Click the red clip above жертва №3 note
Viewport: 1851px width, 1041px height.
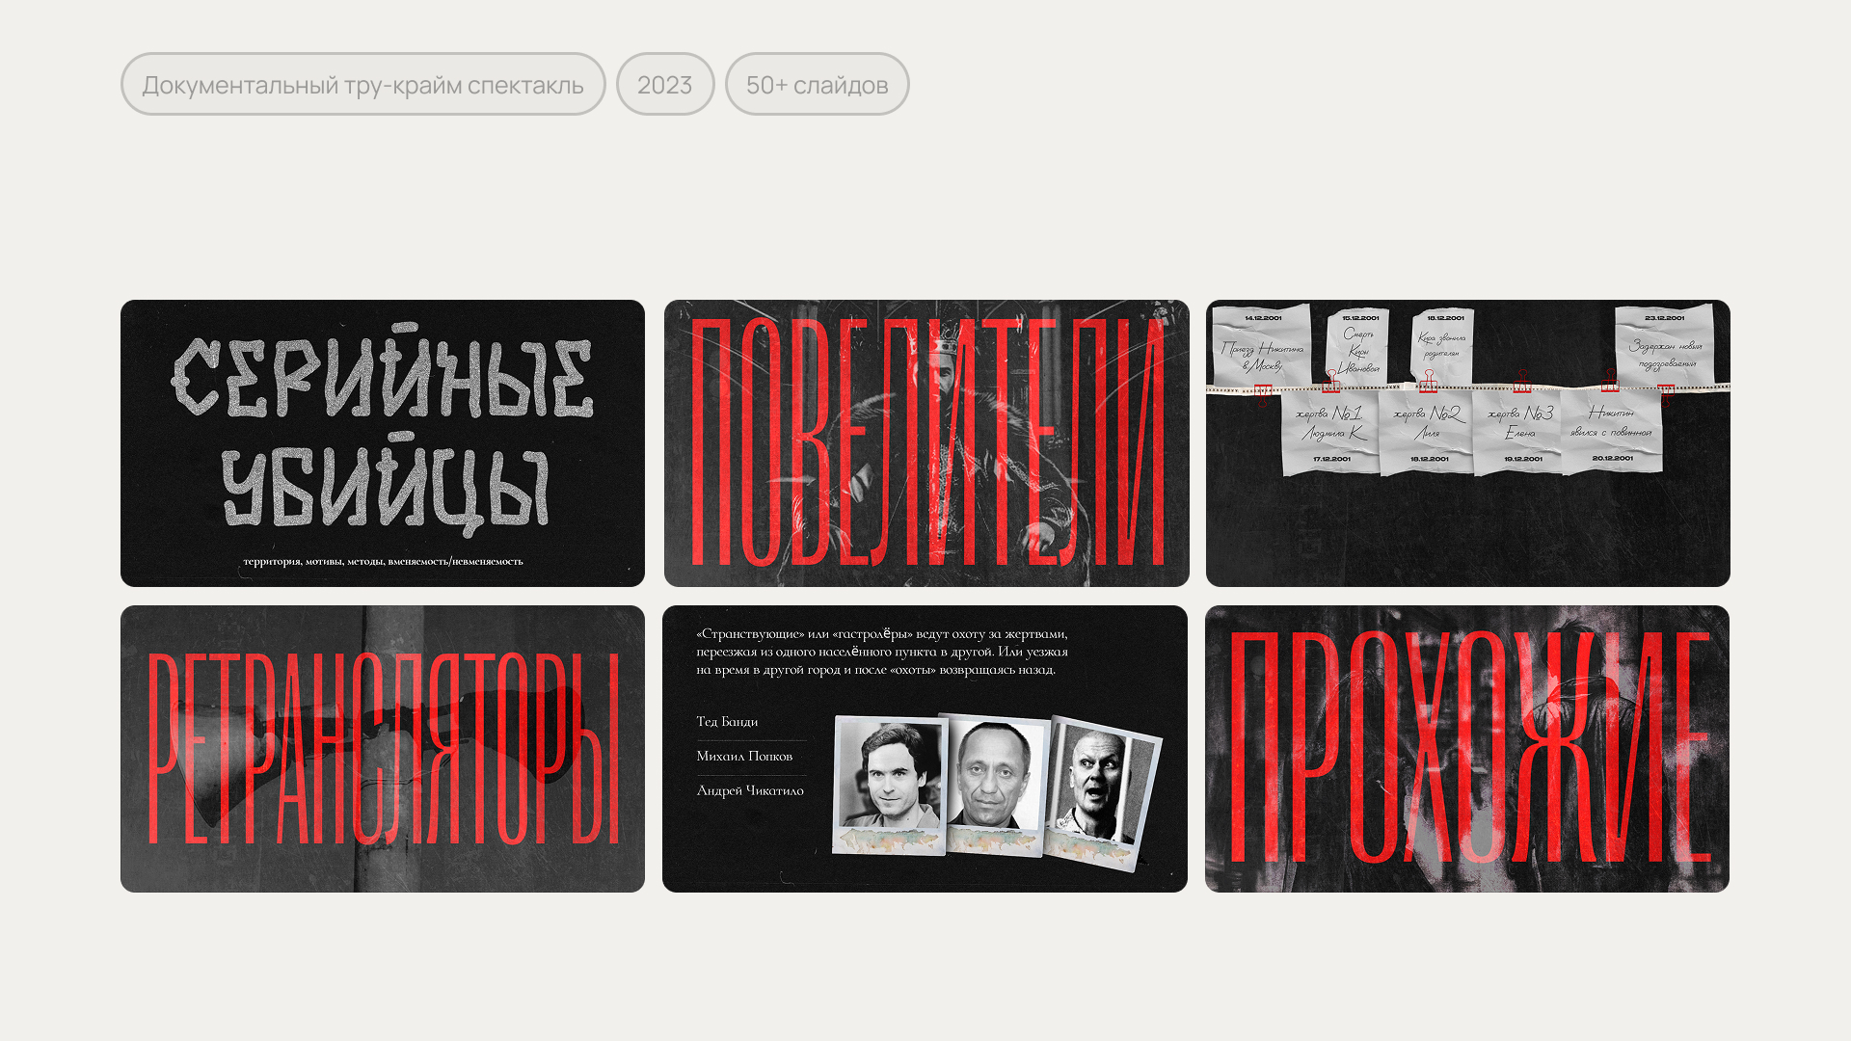(x=1522, y=384)
